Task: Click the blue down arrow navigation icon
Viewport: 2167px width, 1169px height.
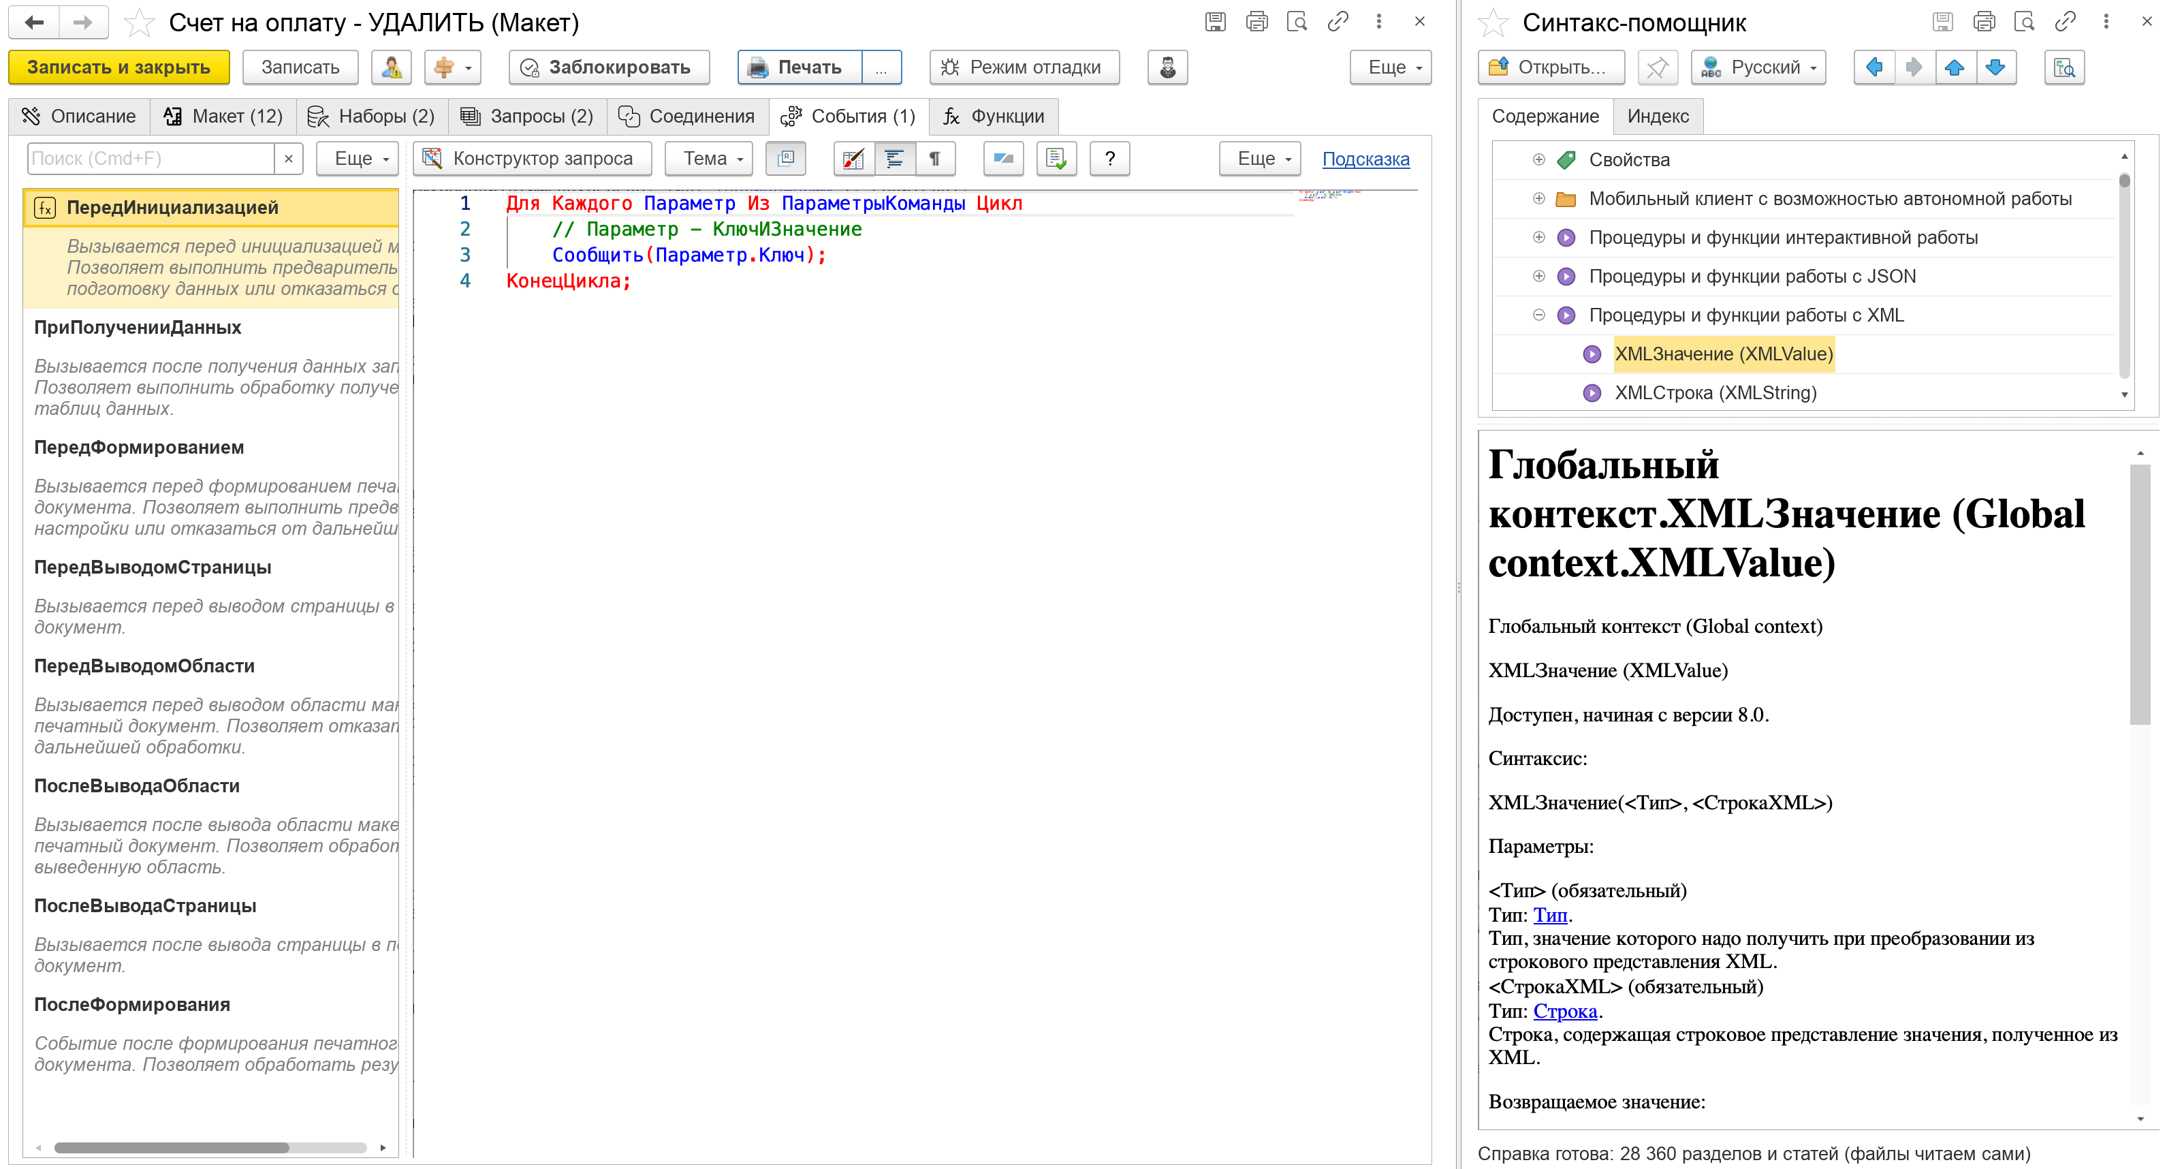Action: point(1995,67)
